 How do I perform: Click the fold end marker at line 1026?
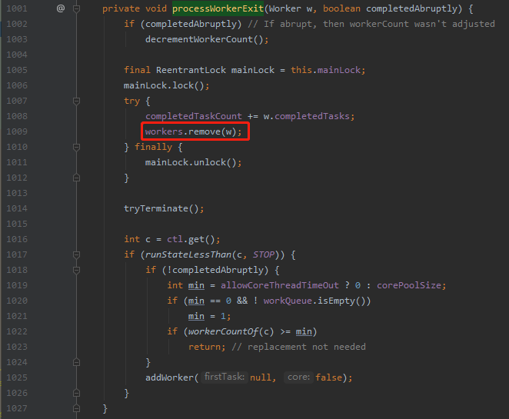(x=77, y=393)
